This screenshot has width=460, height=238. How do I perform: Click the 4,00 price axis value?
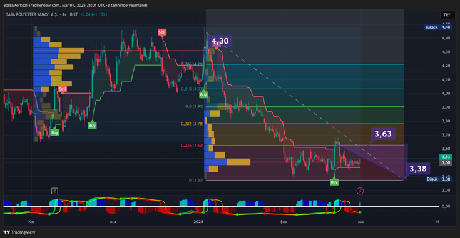click(446, 93)
